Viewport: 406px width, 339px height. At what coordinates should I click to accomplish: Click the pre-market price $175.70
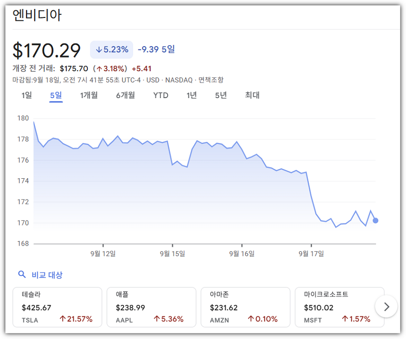[x=74, y=68]
